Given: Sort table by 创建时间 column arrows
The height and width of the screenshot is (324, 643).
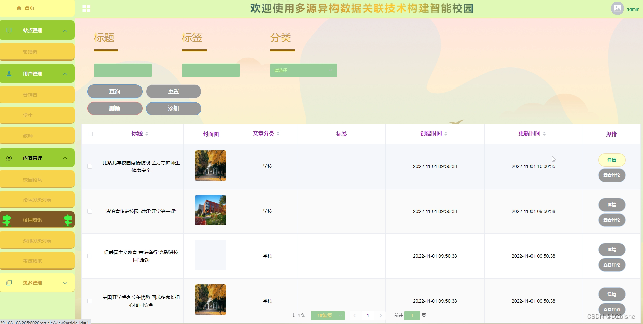Looking at the screenshot, I should tap(446, 134).
